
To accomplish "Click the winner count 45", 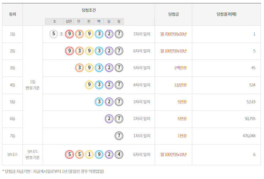I will 253,68.
